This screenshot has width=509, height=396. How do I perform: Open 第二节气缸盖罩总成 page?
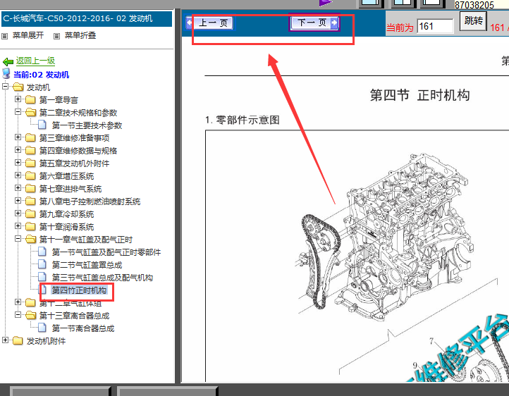[x=87, y=265]
